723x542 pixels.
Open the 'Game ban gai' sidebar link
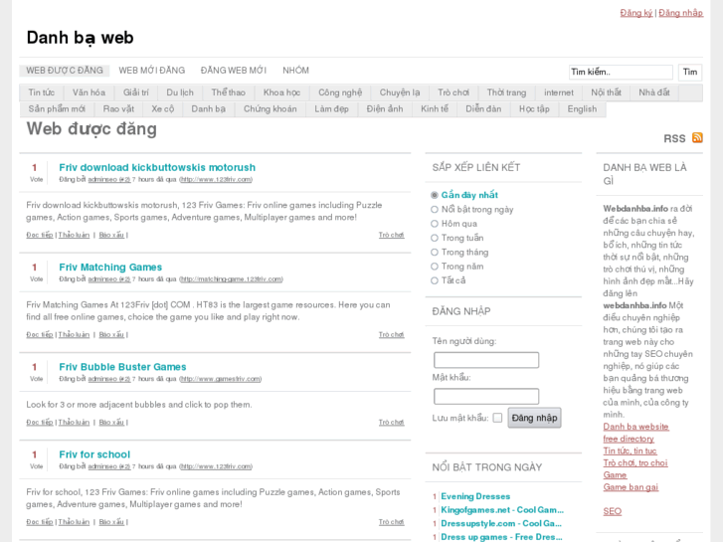(631, 487)
